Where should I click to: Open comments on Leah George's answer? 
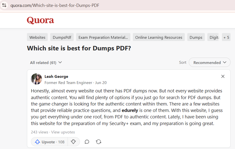point(87,142)
